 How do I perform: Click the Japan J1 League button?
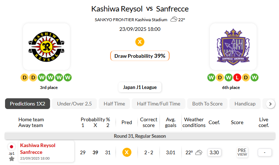click(x=140, y=87)
